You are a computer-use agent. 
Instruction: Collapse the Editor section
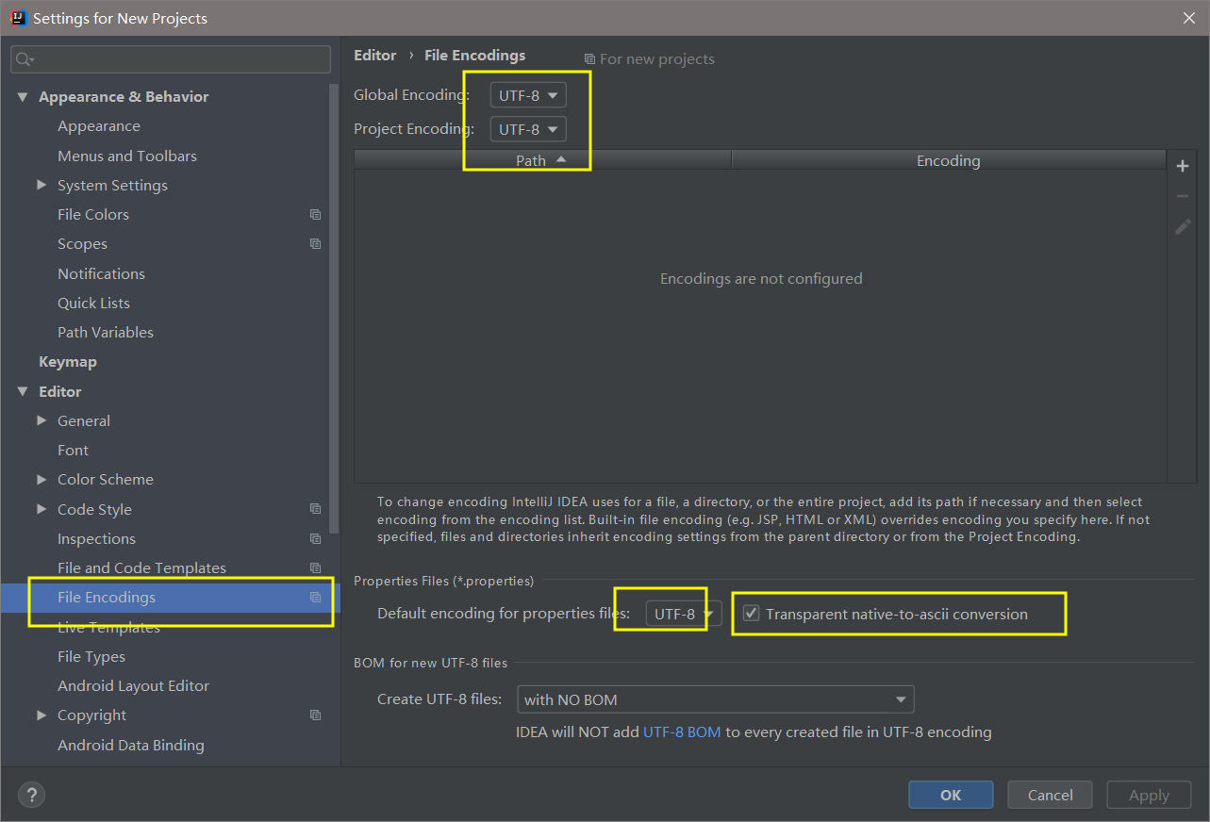tap(23, 391)
